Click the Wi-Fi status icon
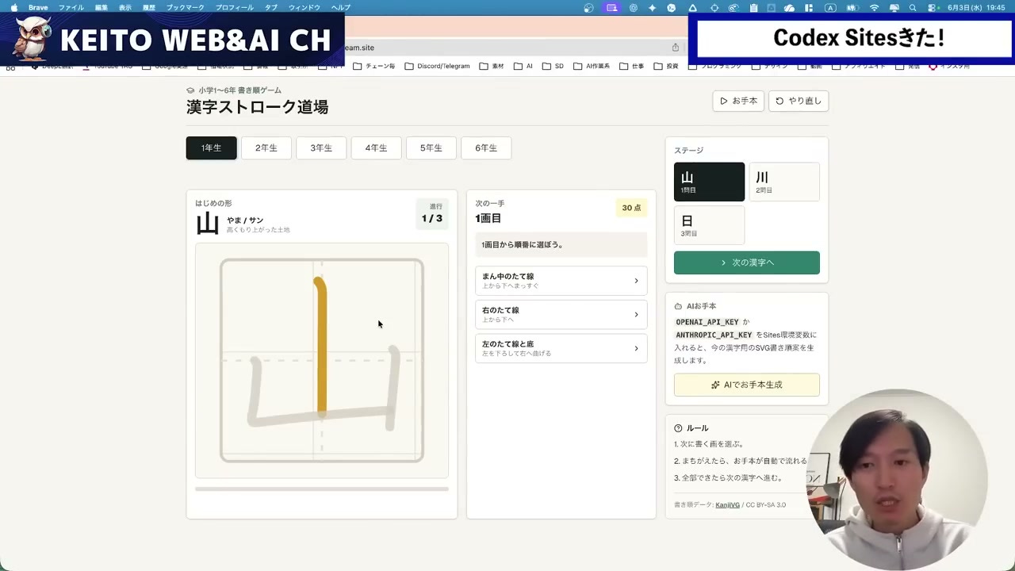The height and width of the screenshot is (571, 1015). point(875,7)
